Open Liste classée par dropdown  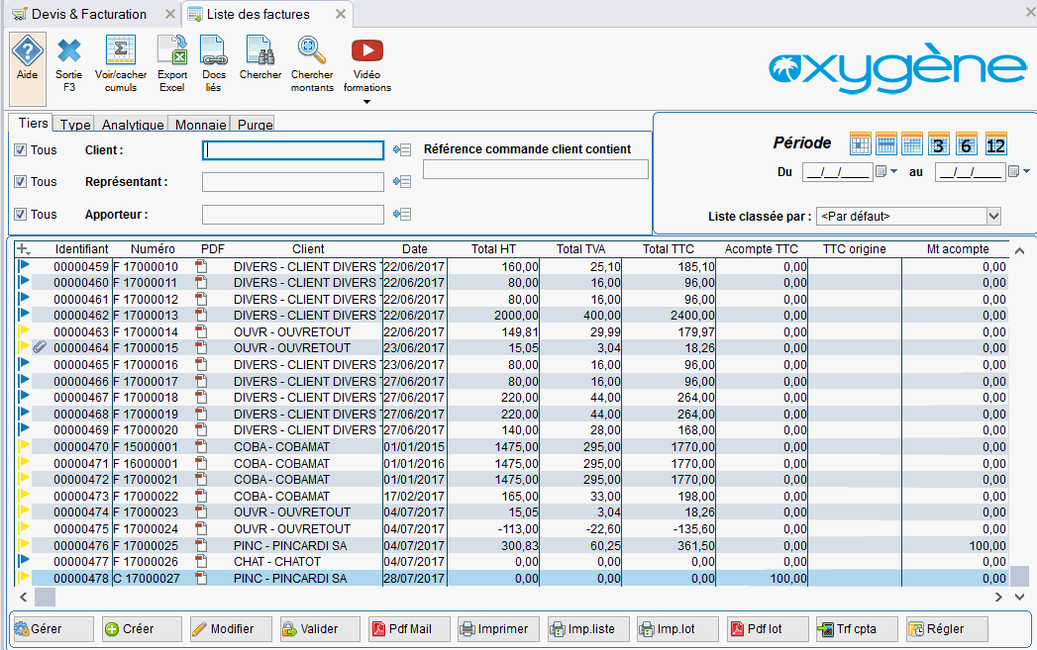click(993, 216)
